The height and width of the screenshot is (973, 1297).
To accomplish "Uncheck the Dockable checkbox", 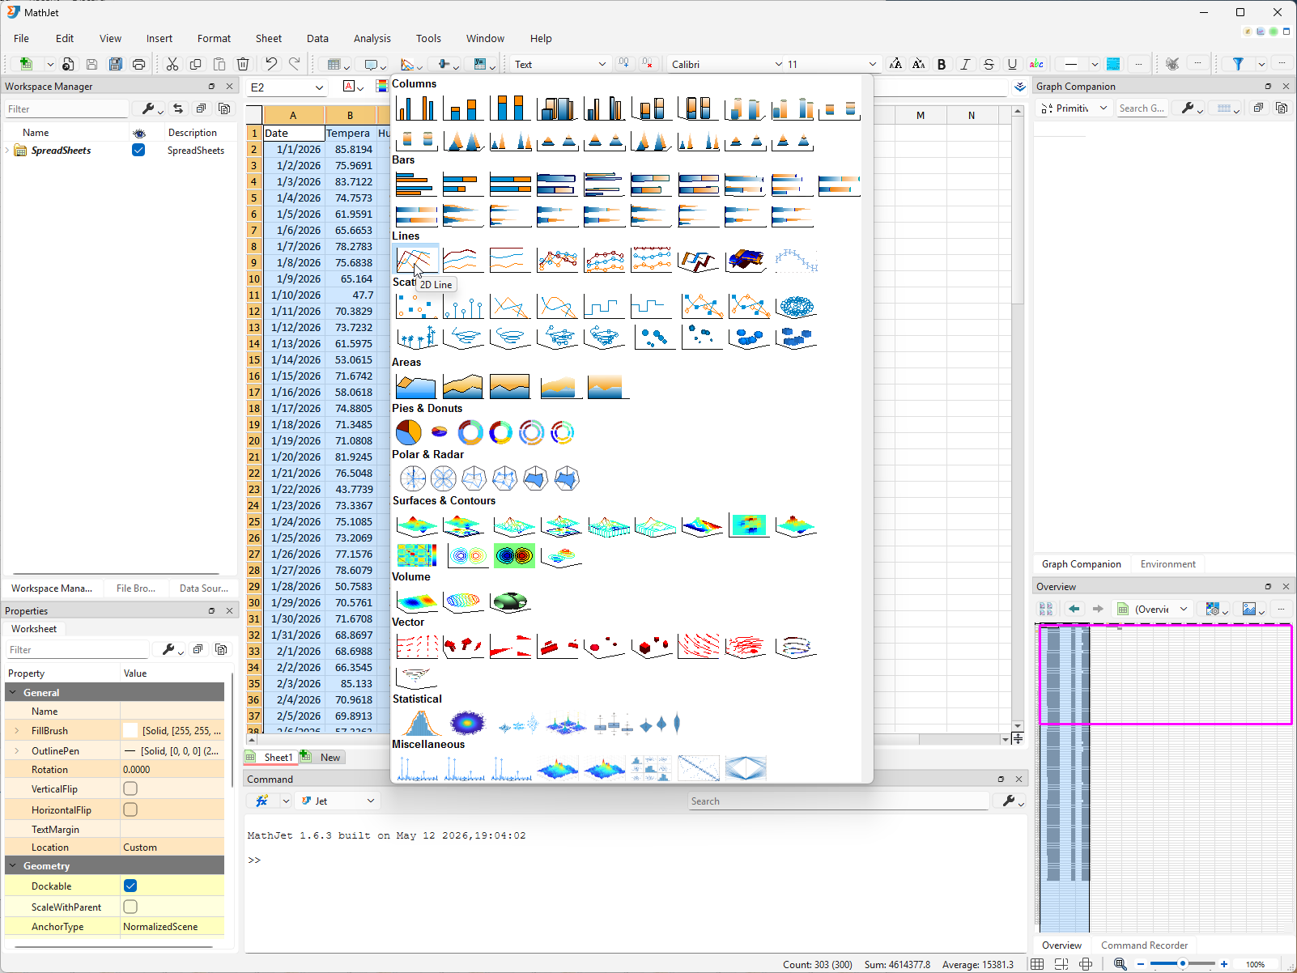I will pos(130,886).
